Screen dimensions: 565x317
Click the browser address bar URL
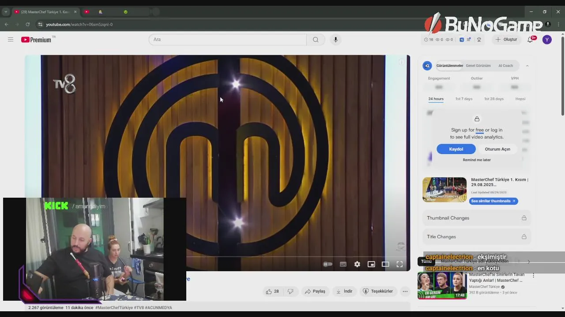tap(79, 24)
